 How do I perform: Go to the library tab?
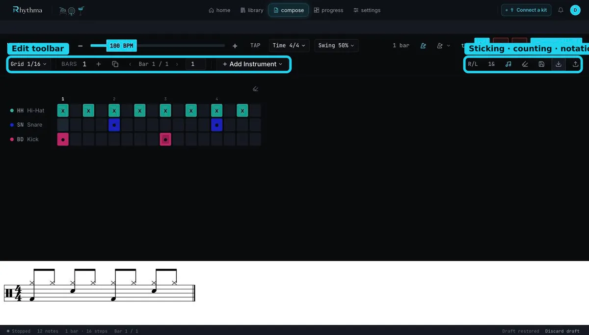(252, 10)
